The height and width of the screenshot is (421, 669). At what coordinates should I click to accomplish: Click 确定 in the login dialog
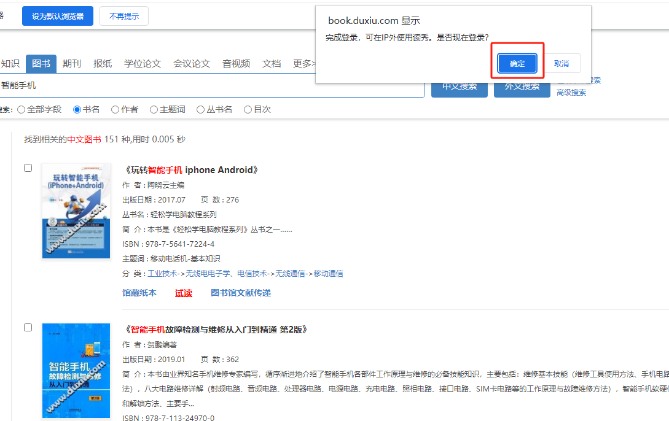click(517, 63)
